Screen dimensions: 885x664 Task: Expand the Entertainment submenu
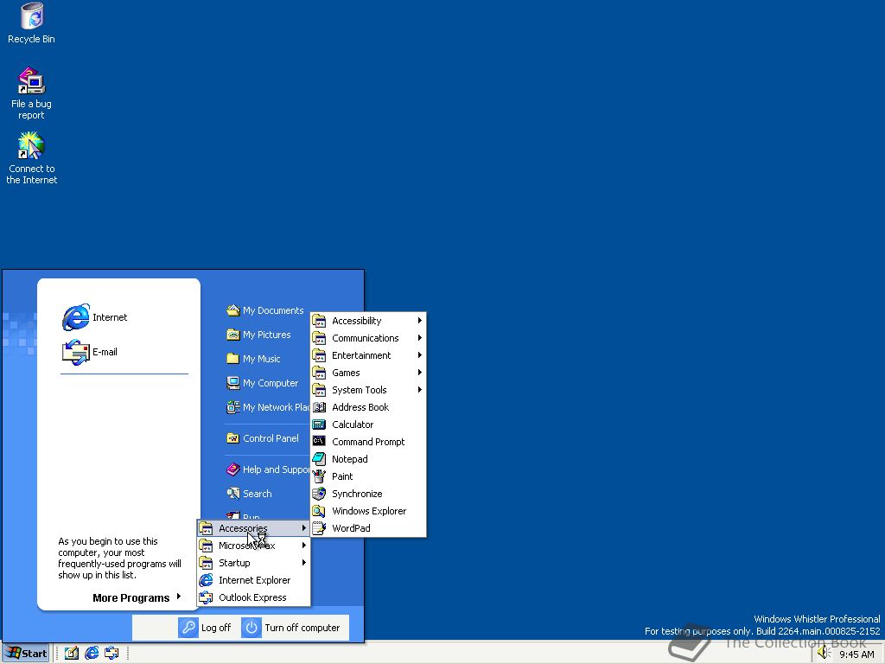click(x=368, y=355)
